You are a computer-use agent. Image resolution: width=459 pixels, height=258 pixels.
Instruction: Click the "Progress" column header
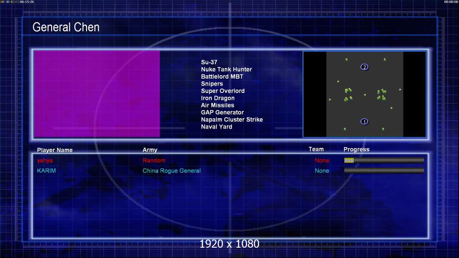(357, 149)
